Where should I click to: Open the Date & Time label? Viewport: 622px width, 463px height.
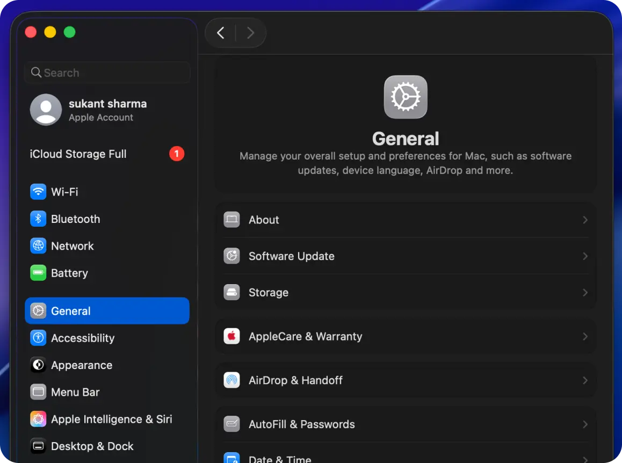tap(280, 459)
